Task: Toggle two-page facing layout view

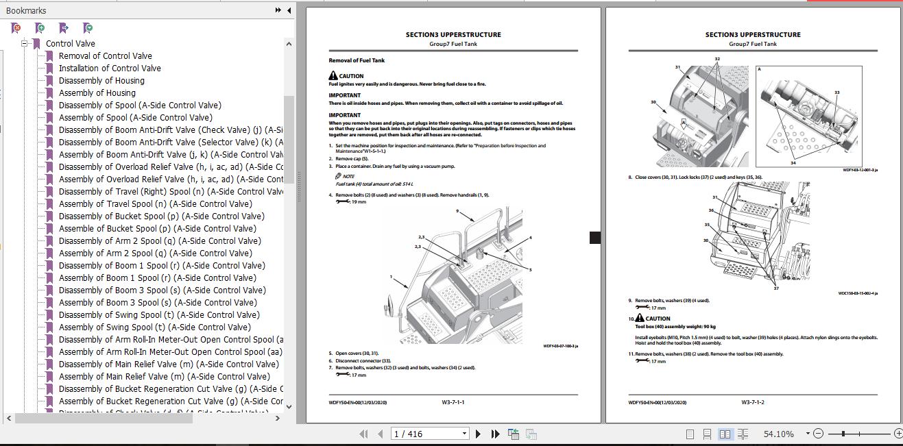Action: (725, 434)
